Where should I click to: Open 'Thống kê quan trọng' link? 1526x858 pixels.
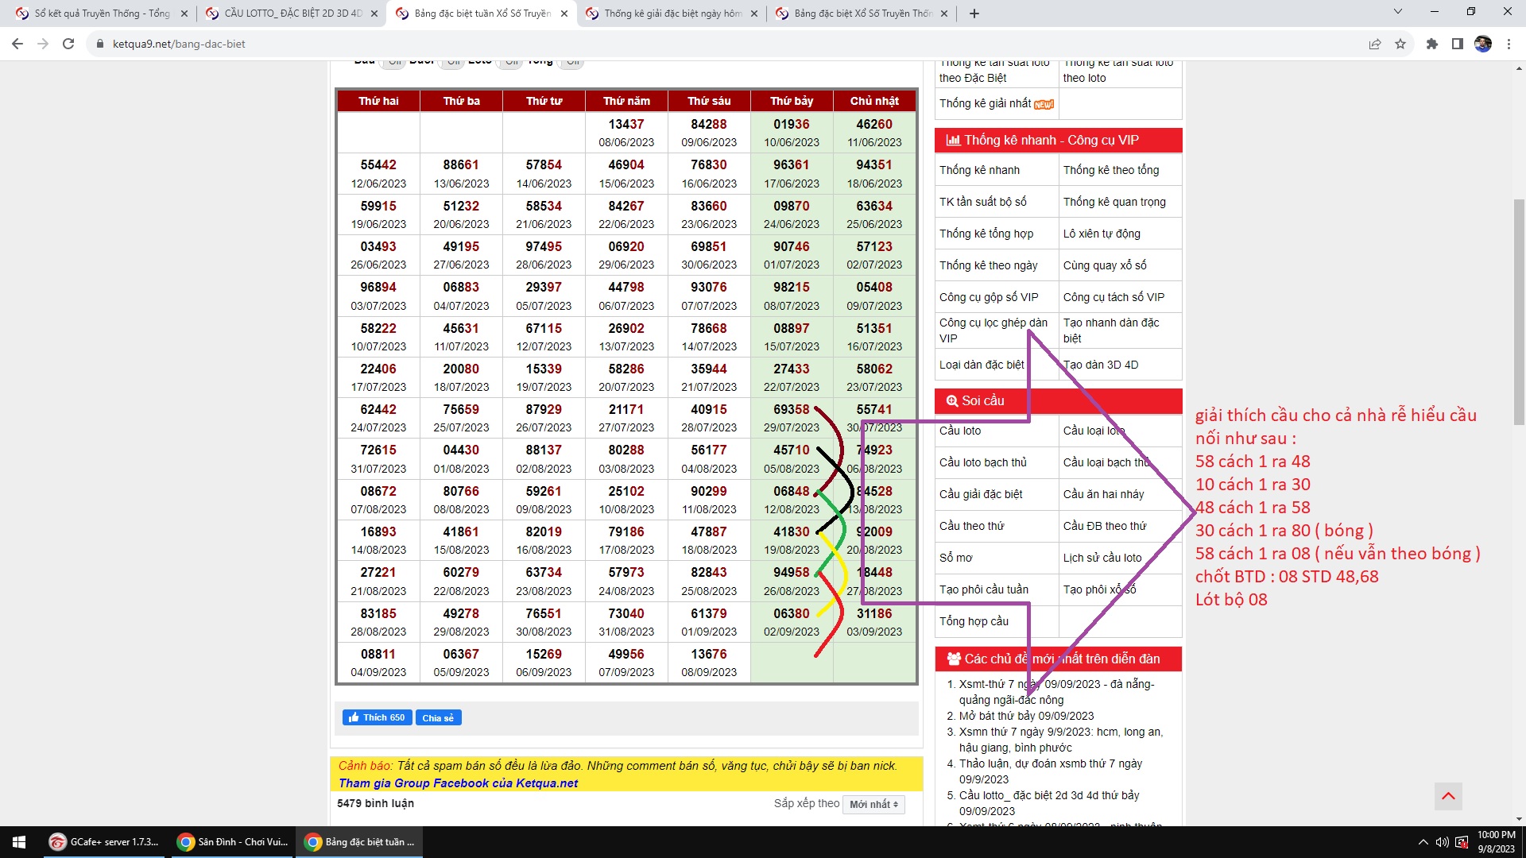pyautogui.click(x=1114, y=202)
